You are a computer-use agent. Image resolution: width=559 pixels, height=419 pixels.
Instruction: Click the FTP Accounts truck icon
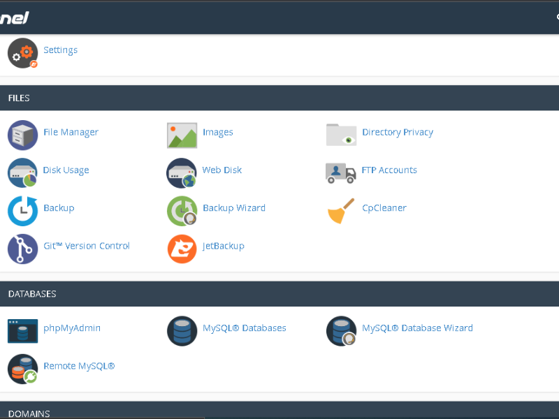pyautogui.click(x=341, y=172)
